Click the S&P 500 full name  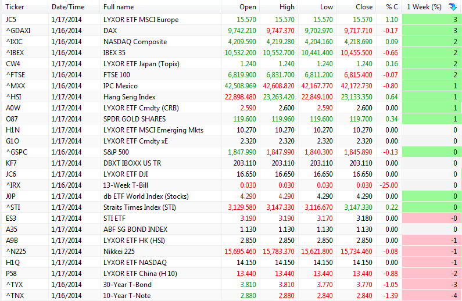click(x=116, y=152)
